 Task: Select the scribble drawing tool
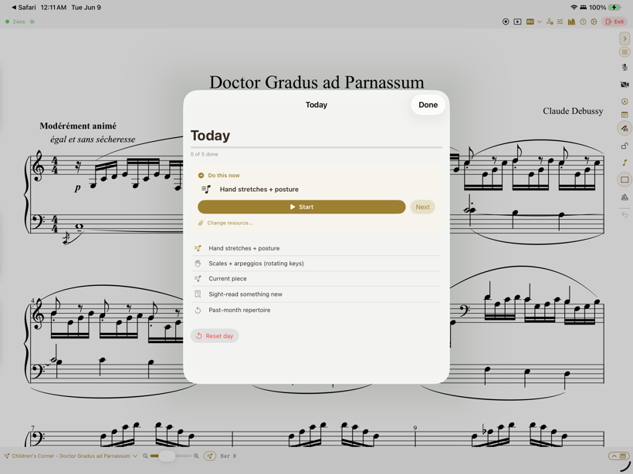click(x=625, y=129)
